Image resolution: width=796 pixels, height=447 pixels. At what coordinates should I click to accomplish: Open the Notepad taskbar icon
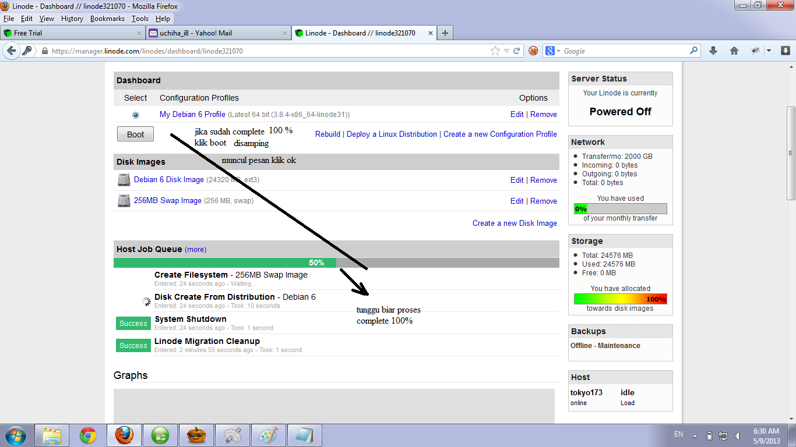304,435
